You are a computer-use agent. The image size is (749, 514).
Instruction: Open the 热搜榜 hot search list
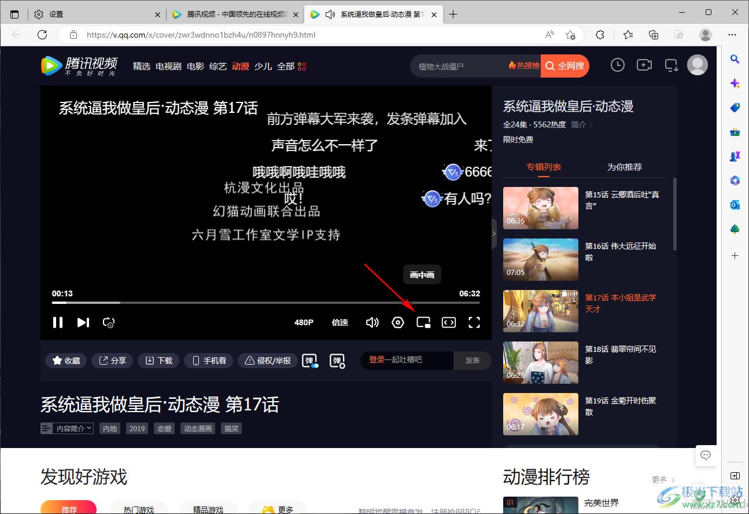pyautogui.click(x=524, y=66)
